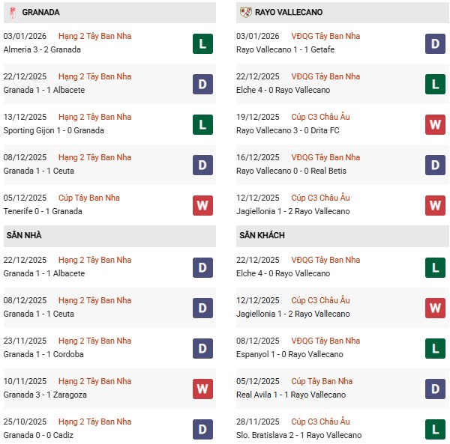Click the Rayo Vallecano club crest icon
The height and width of the screenshot is (444, 450).
click(245, 12)
